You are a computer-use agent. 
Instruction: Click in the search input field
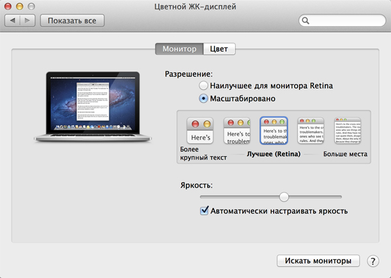point(342,21)
